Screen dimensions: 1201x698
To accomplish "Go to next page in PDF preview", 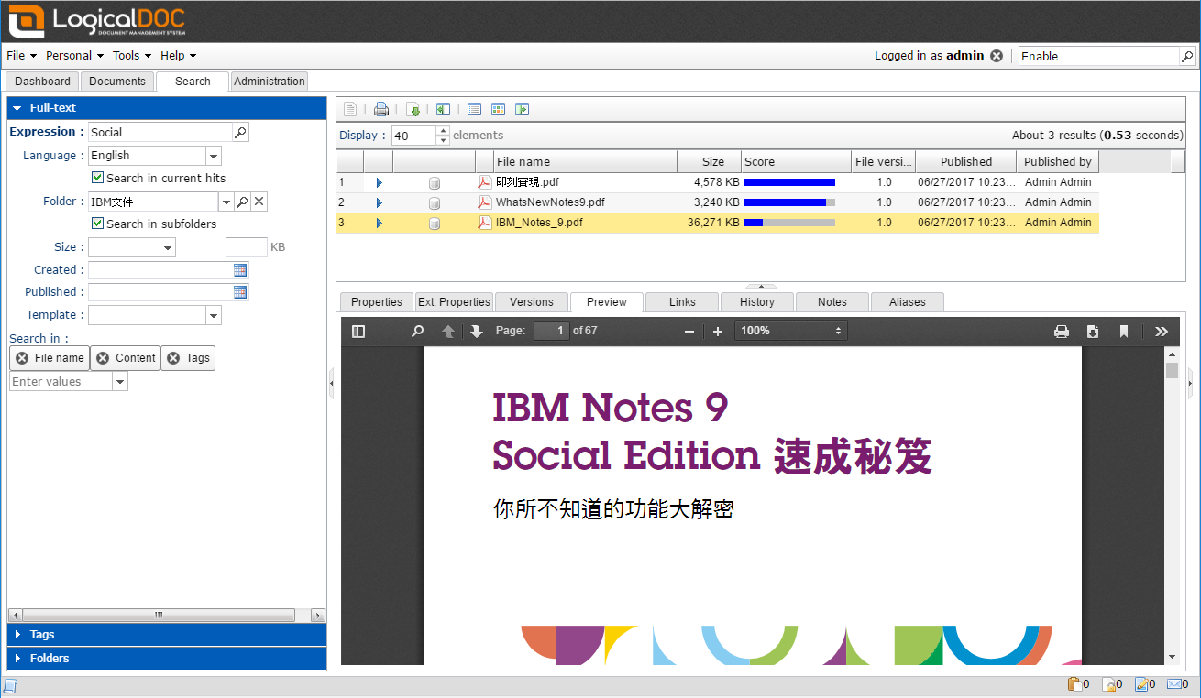I will [x=477, y=331].
